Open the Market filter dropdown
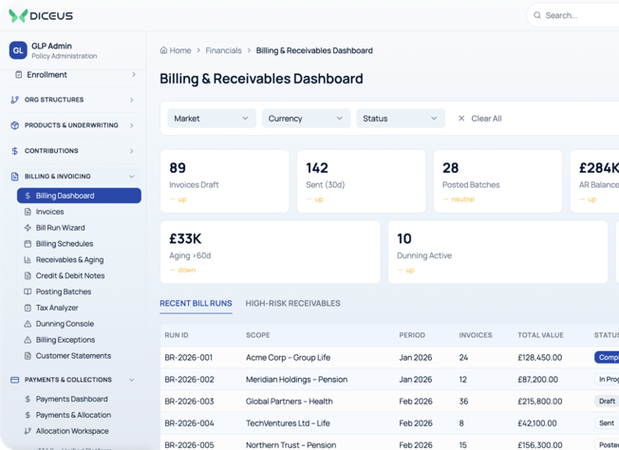619x450 pixels. click(x=212, y=119)
